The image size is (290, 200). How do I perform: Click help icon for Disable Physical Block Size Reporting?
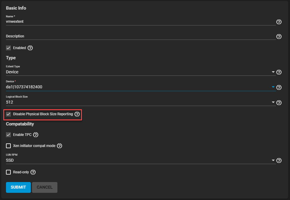coord(77,114)
